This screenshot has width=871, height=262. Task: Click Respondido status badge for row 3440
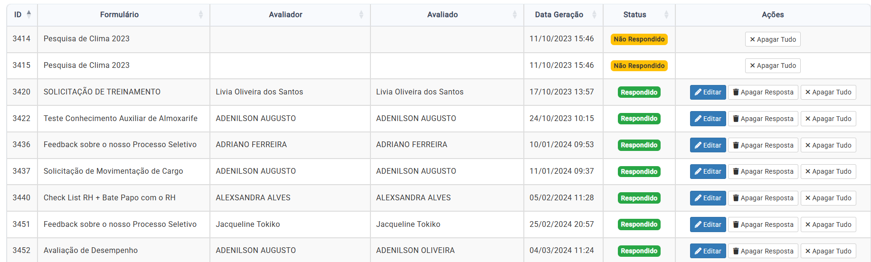pos(639,198)
